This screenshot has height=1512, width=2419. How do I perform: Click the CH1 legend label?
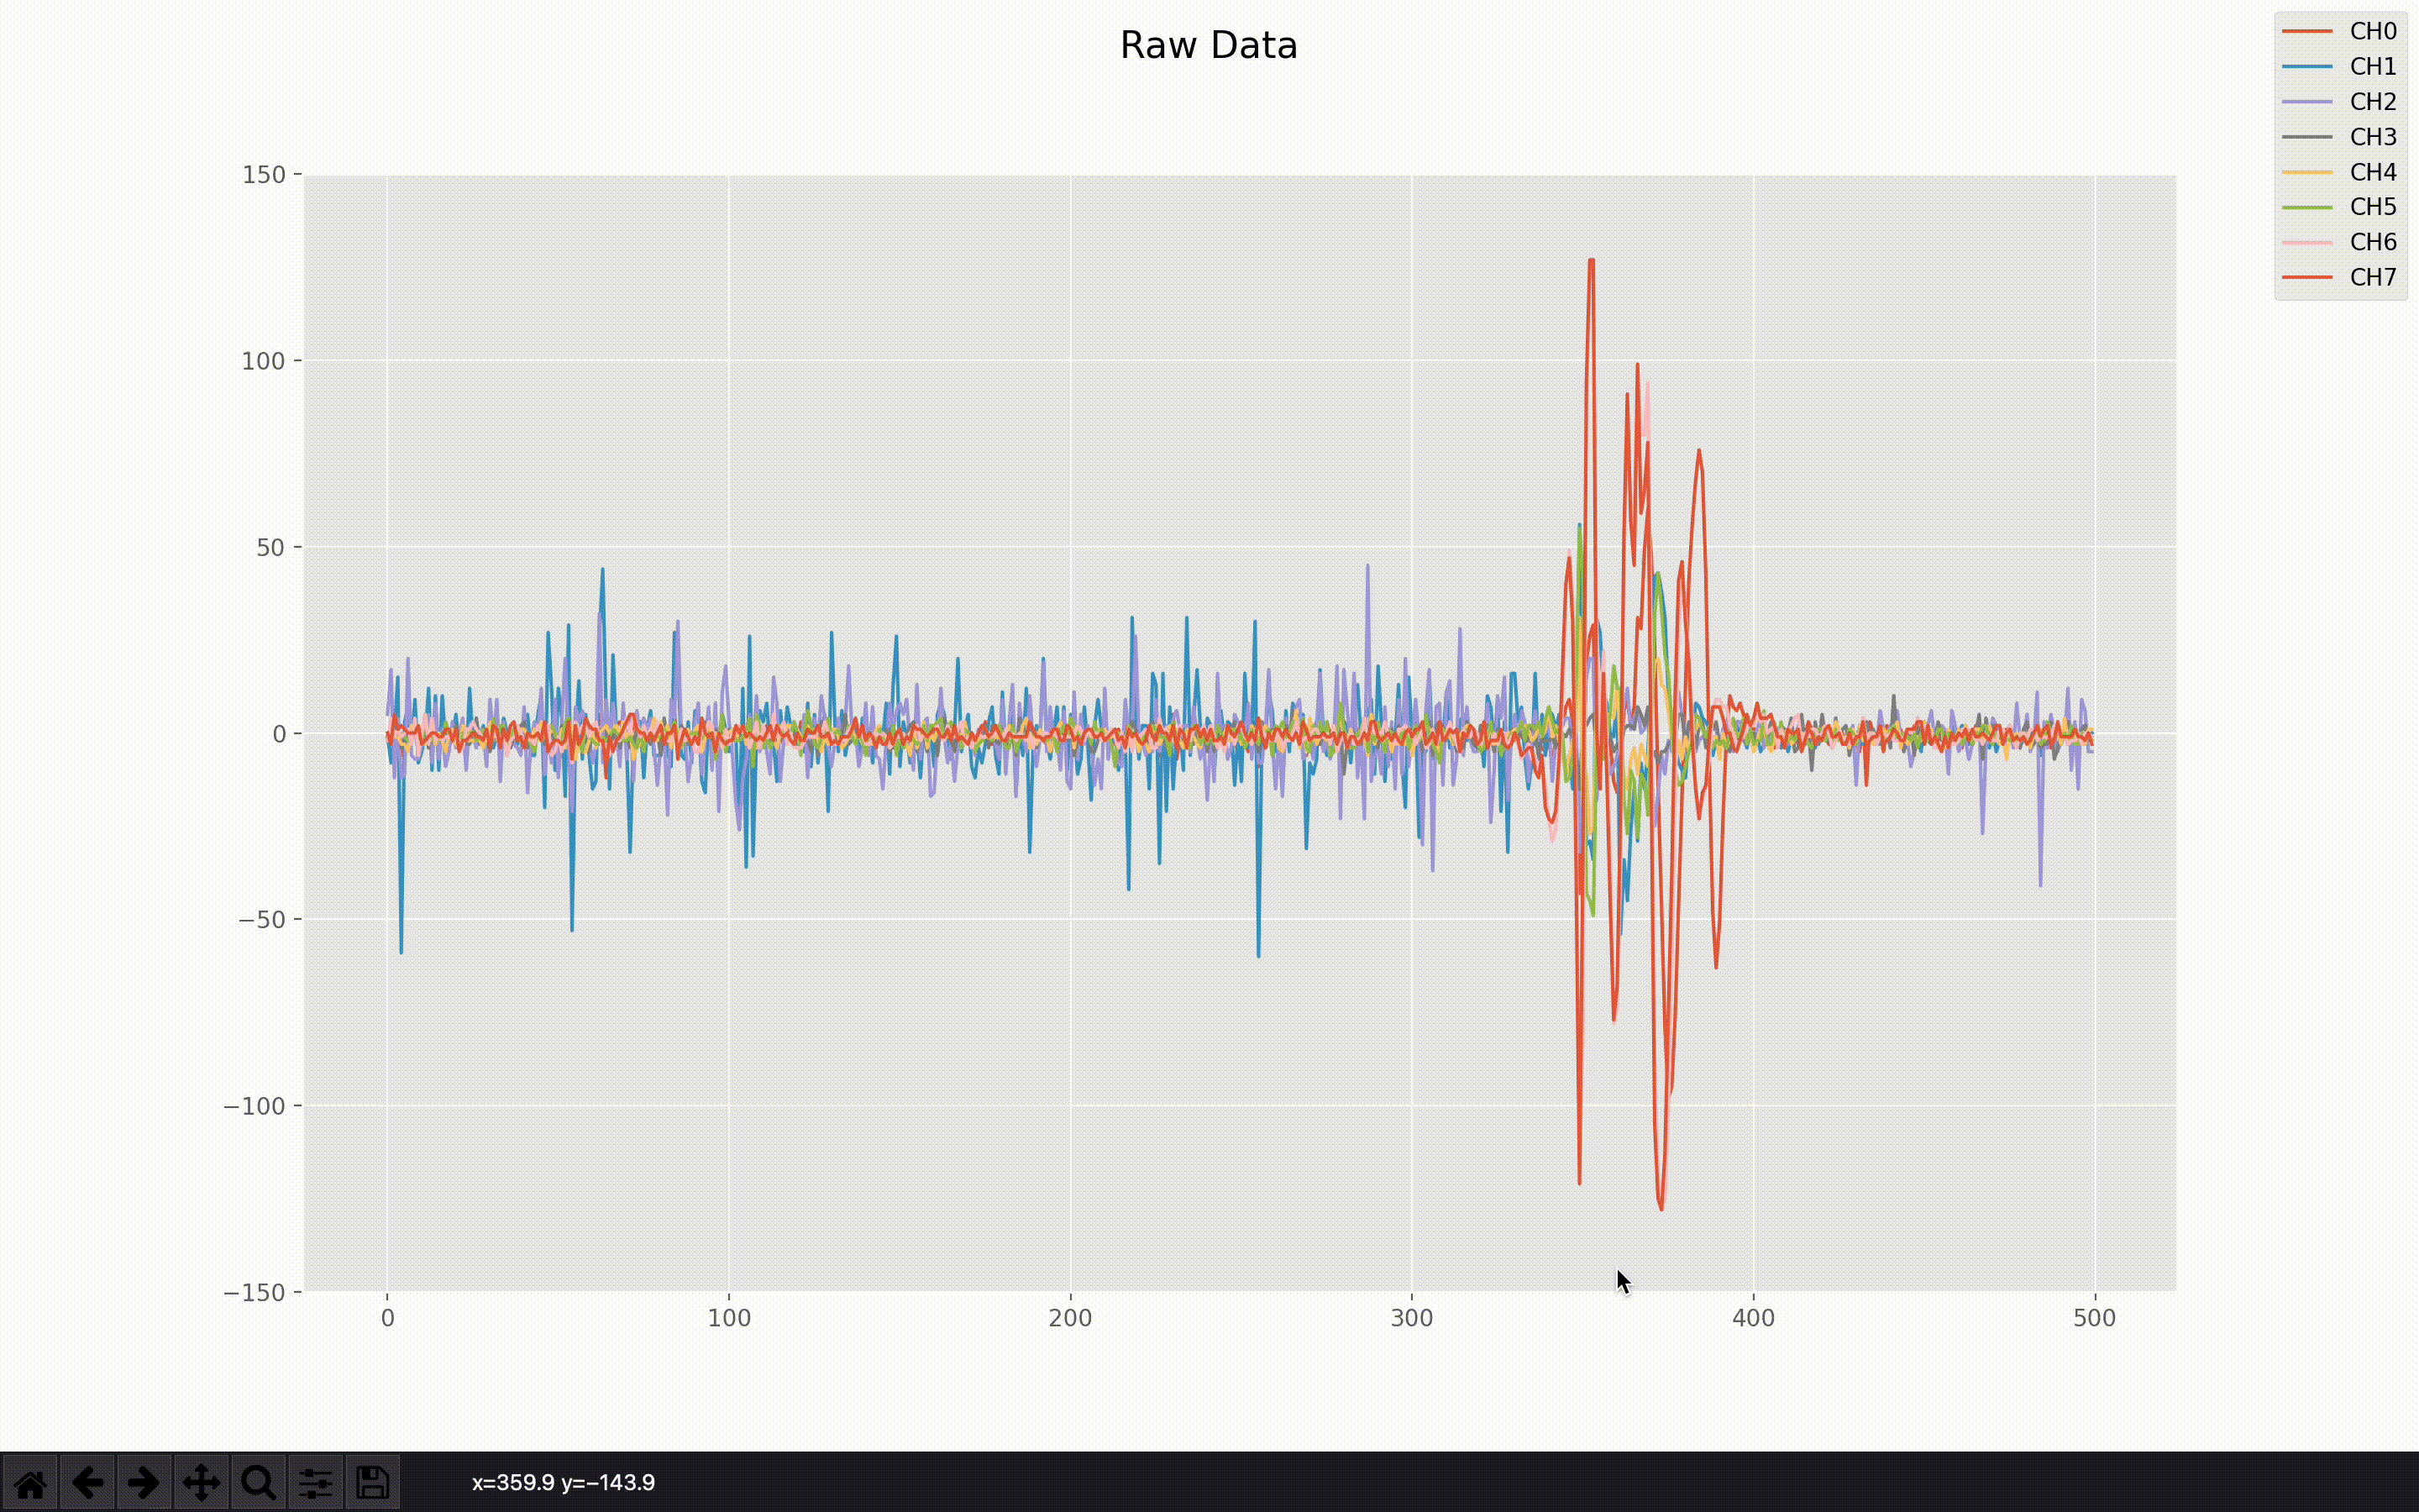coord(2372,66)
